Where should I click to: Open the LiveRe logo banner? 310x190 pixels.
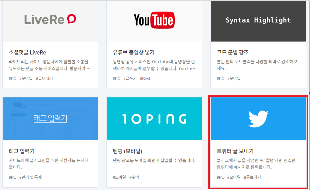point(50,21)
